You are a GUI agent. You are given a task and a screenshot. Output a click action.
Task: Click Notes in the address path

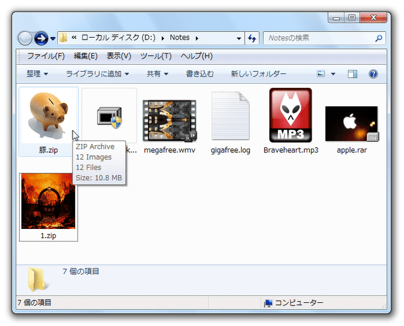(x=180, y=38)
